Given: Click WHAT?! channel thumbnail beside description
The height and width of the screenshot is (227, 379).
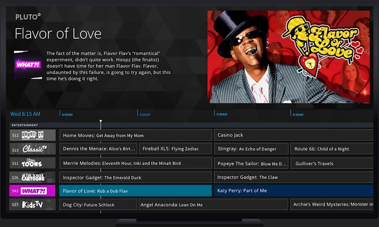Looking at the screenshot, I should pyautogui.click(x=28, y=64).
